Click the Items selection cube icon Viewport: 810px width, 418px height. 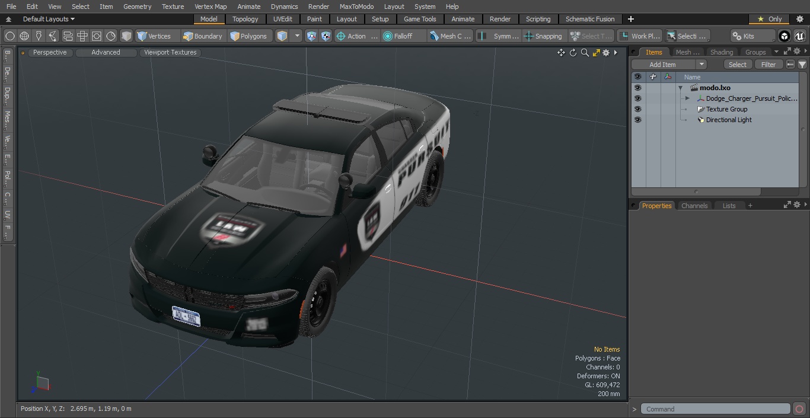tap(282, 36)
